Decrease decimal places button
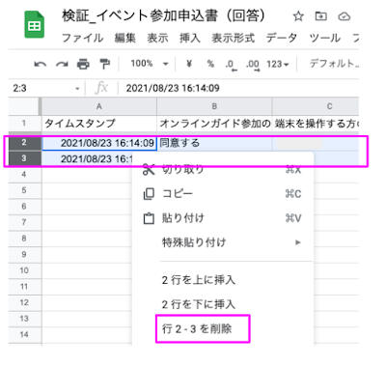Image resolution: width=386 pixels, height=366 pixels. pyautogui.click(x=231, y=65)
